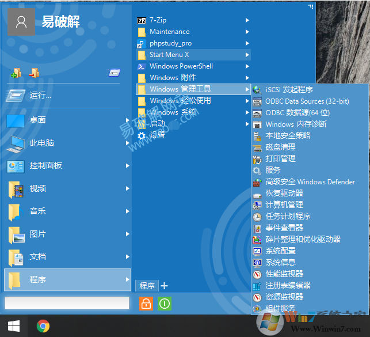This screenshot has width=370, height=337.
Task: Click the Windows 系统 folder entry
Action: coord(193,112)
